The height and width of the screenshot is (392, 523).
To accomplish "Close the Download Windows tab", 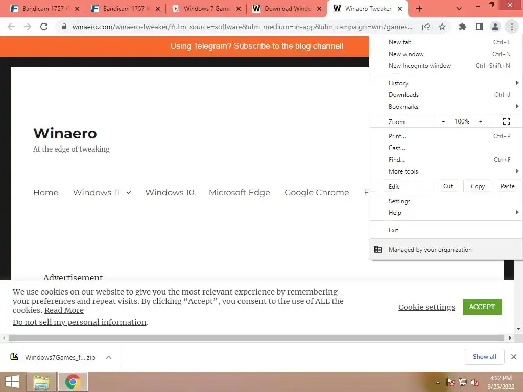I will (x=319, y=9).
